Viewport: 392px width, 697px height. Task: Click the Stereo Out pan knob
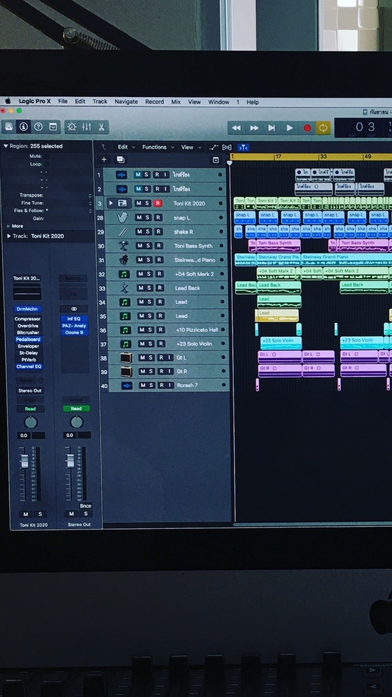(77, 422)
